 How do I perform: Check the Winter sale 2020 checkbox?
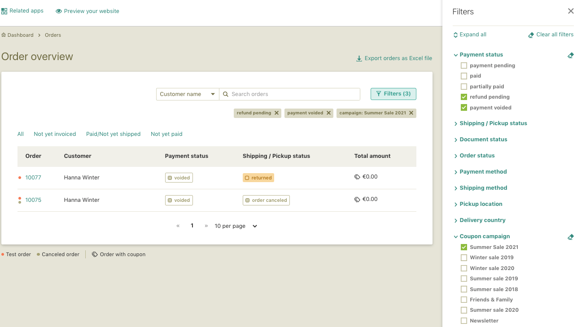pyautogui.click(x=464, y=268)
